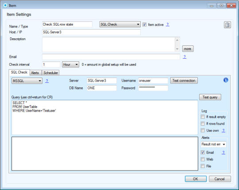Screen dimensions: 239x190
Task: Click the more button
Action: click(188, 49)
